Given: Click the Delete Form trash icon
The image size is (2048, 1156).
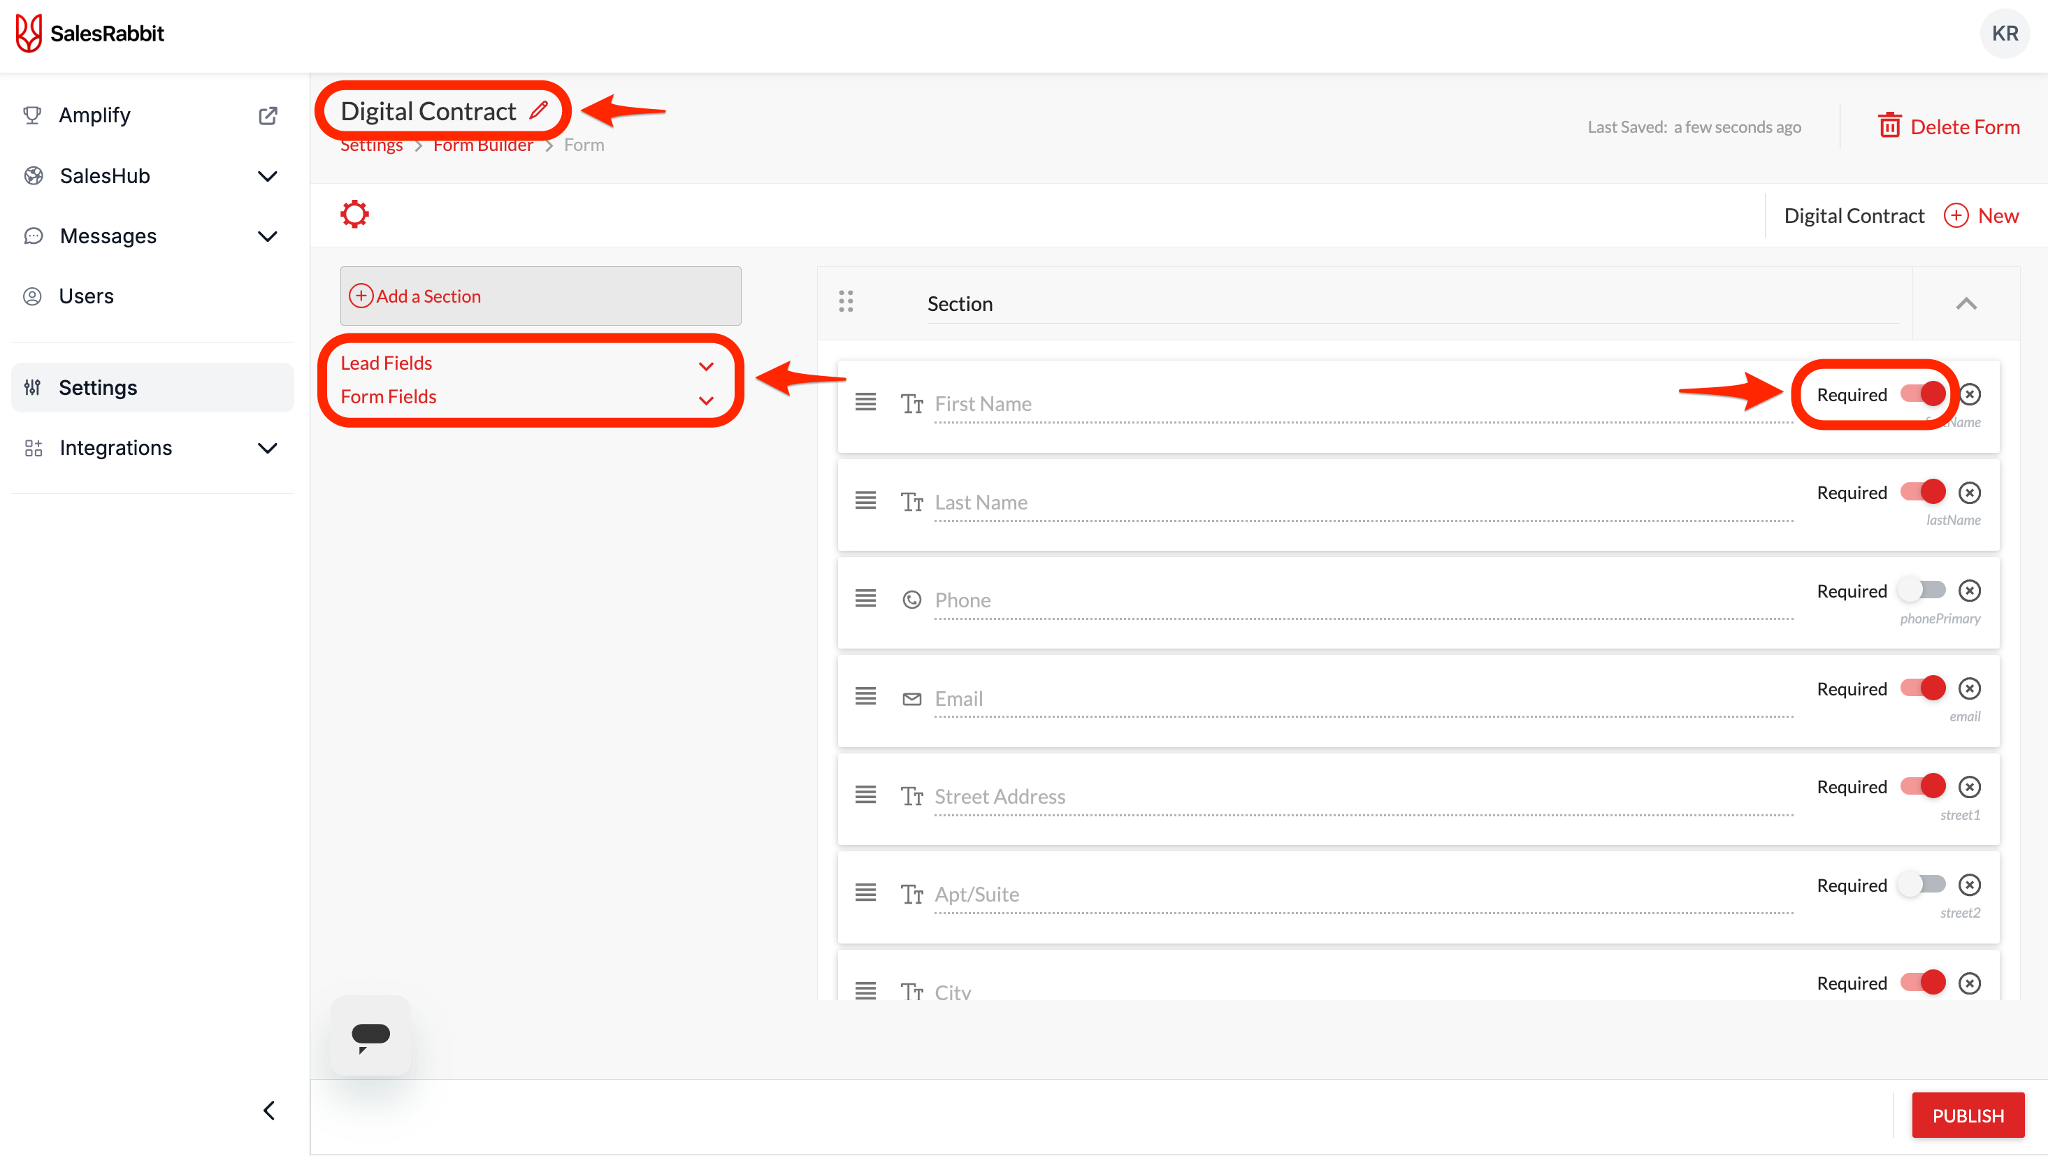Looking at the screenshot, I should pyautogui.click(x=1889, y=127).
